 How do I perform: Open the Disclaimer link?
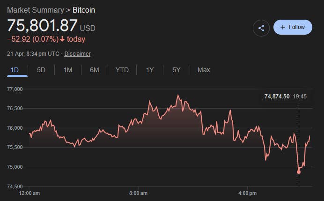click(77, 54)
